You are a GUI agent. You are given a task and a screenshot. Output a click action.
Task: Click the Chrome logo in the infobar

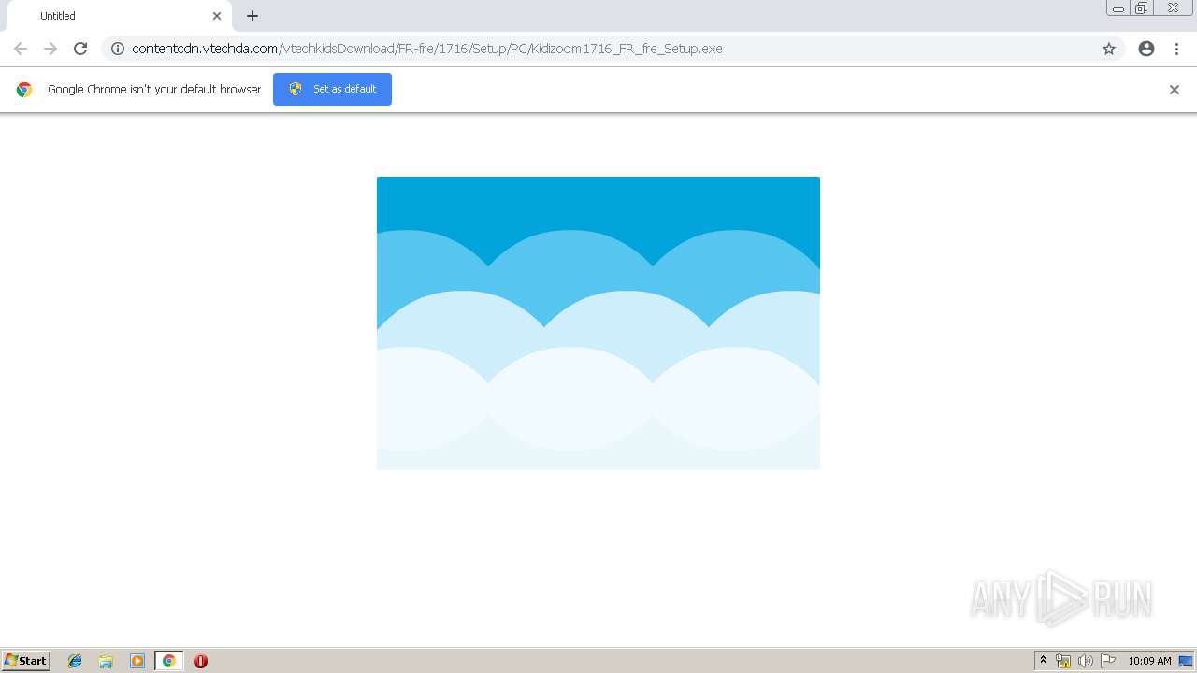[x=24, y=90]
